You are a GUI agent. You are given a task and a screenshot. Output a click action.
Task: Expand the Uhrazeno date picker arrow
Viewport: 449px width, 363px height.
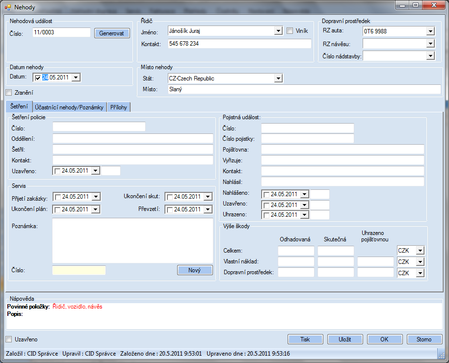coord(305,215)
